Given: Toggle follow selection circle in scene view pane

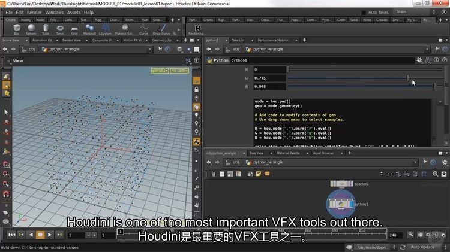Looking at the screenshot, I should pos(167,49).
